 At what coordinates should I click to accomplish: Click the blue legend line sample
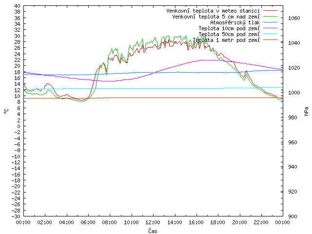point(270,22)
